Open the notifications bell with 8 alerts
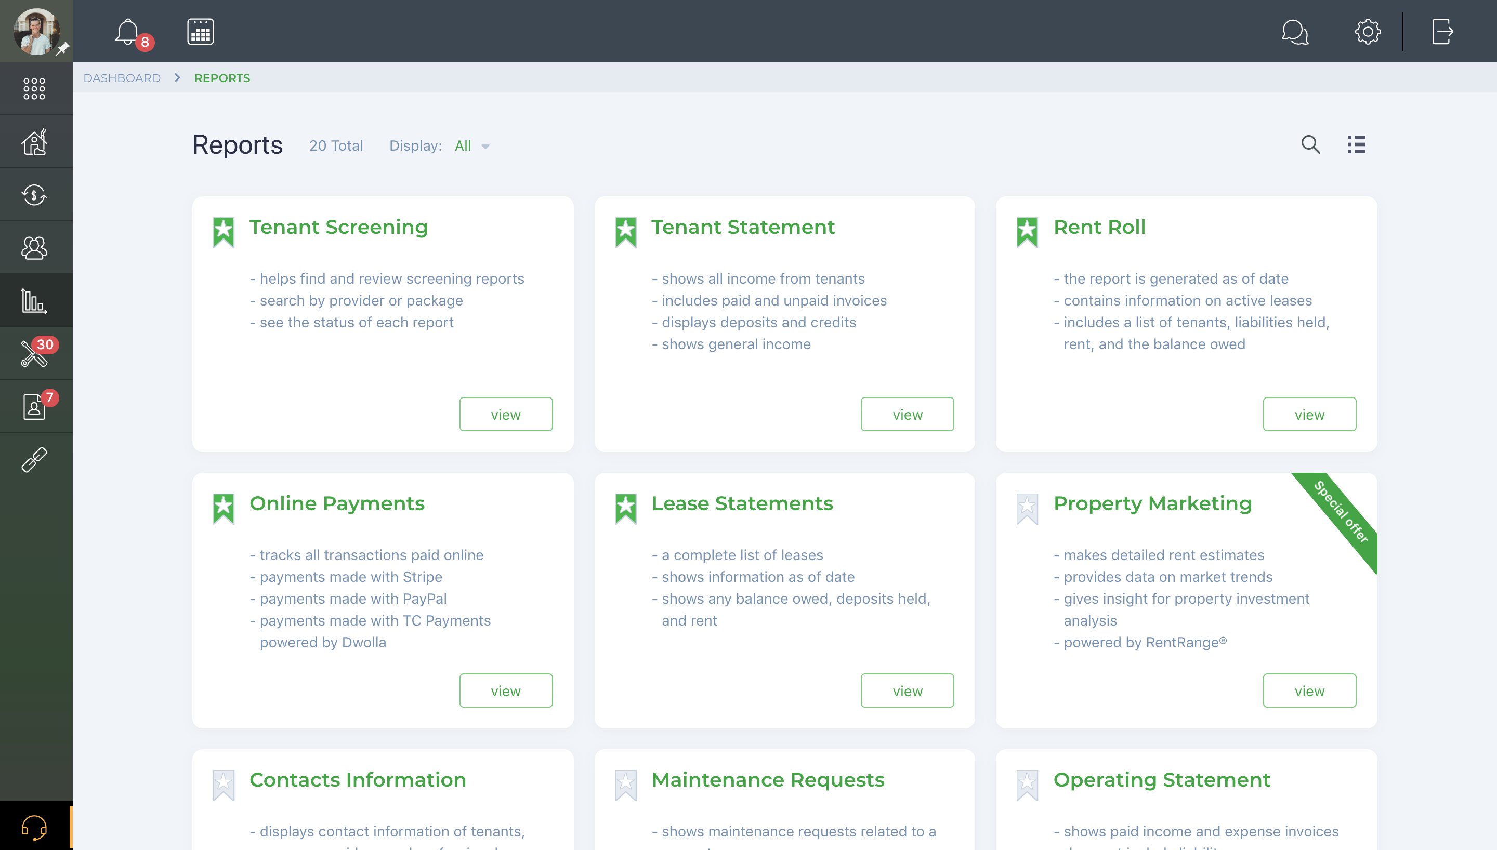The height and width of the screenshot is (850, 1497). pyautogui.click(x=133, y=33)
